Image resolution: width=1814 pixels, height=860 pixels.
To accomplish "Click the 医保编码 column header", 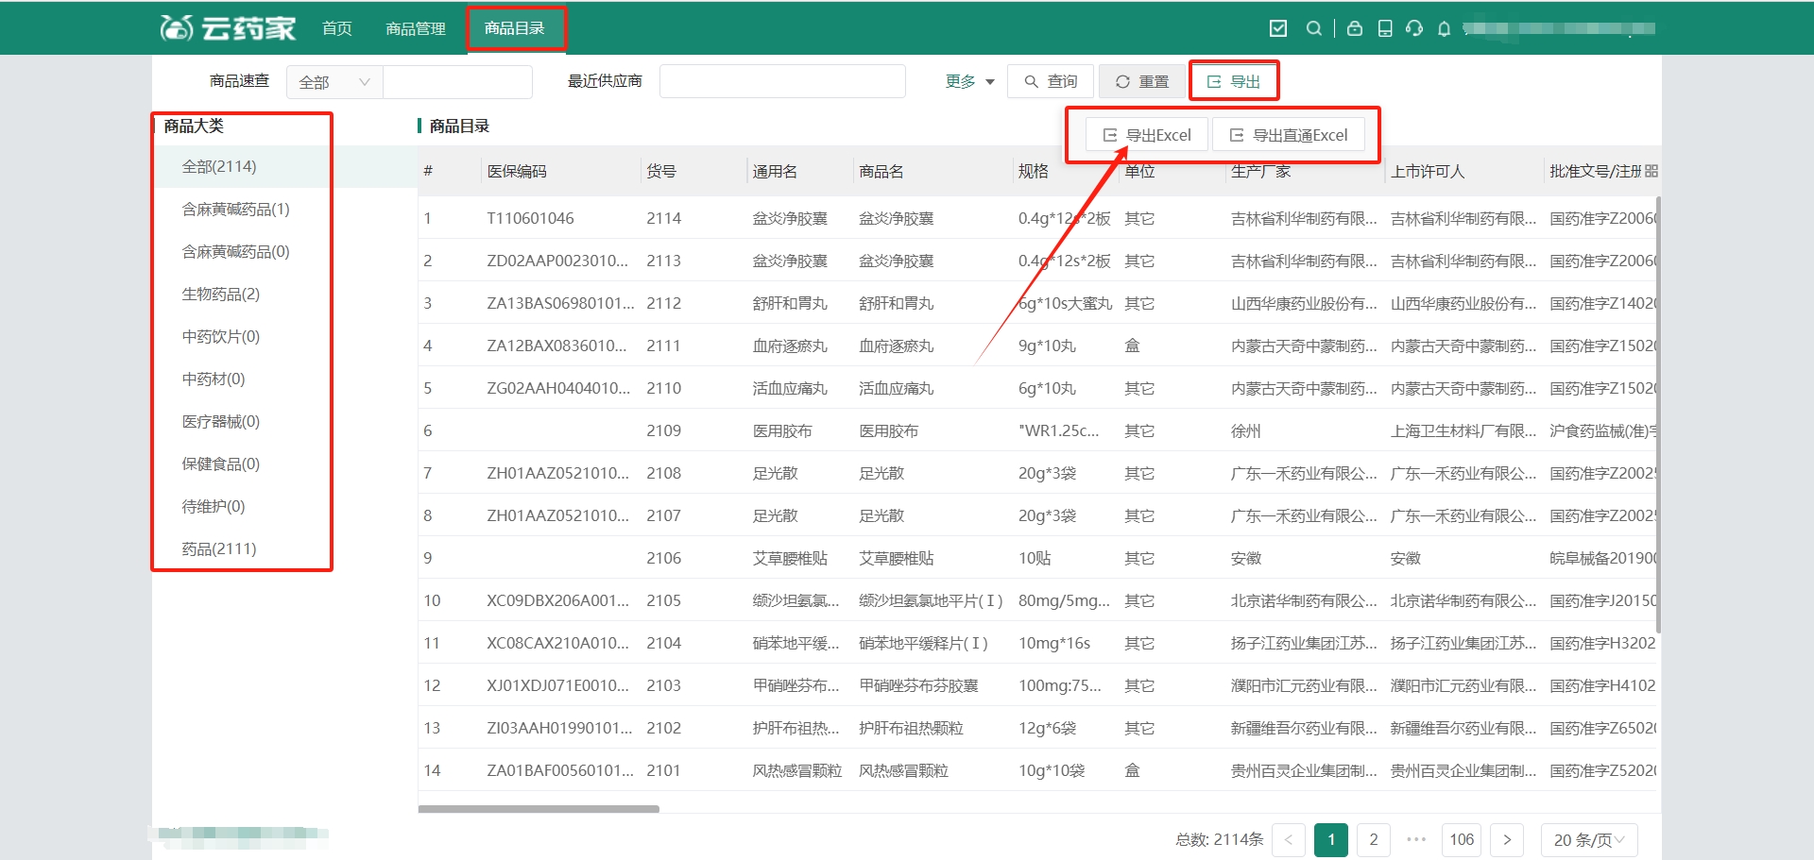I will pyautogui.click(x=517, y=171).
